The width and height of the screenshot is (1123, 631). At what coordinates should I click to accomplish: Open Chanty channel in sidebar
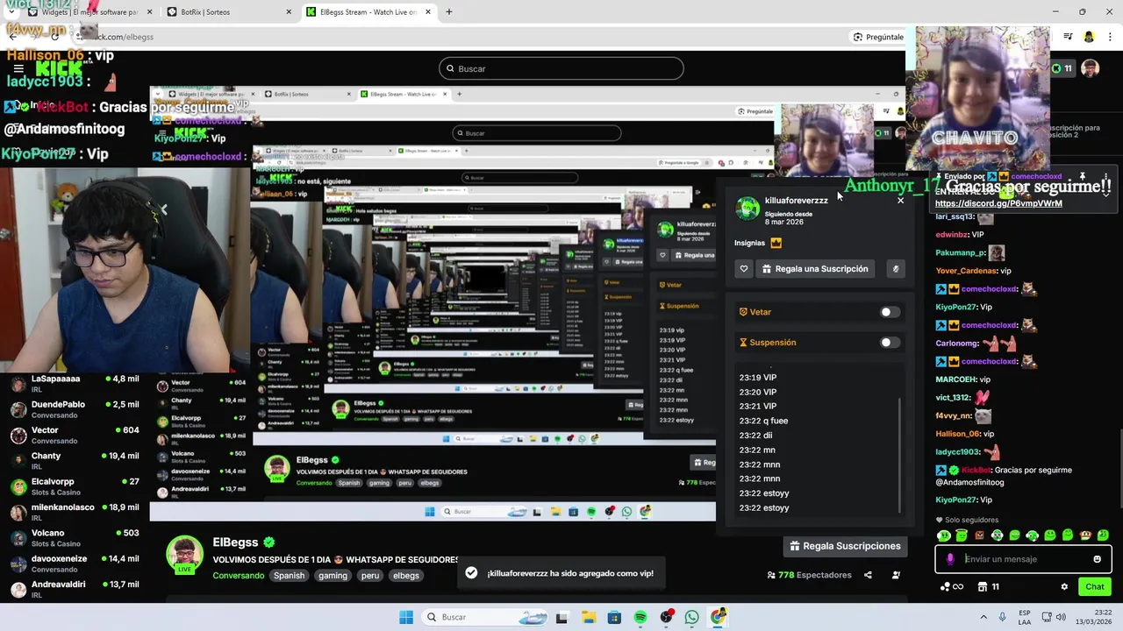[75, 461]
